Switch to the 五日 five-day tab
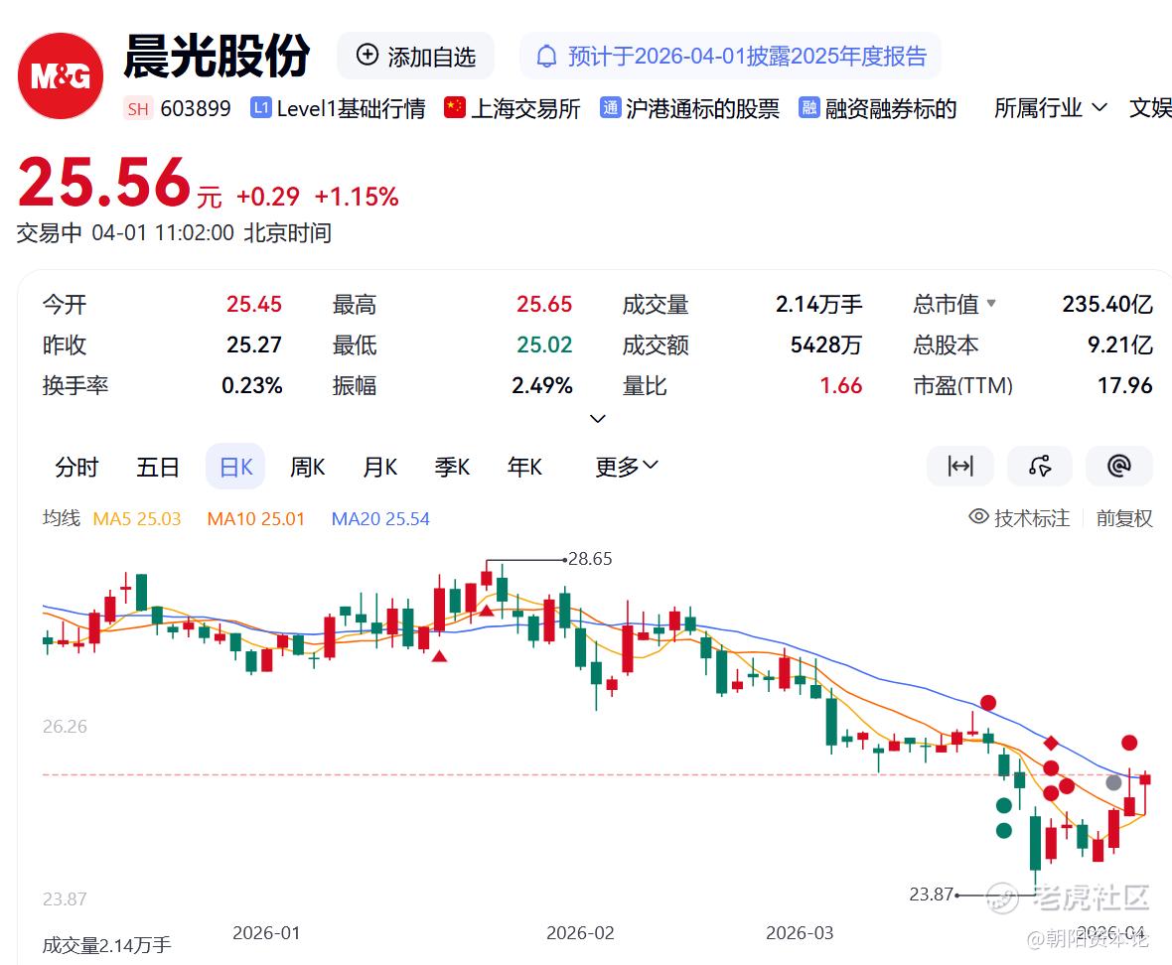This screenshot has height=965, width=1172. pos(158,468)
